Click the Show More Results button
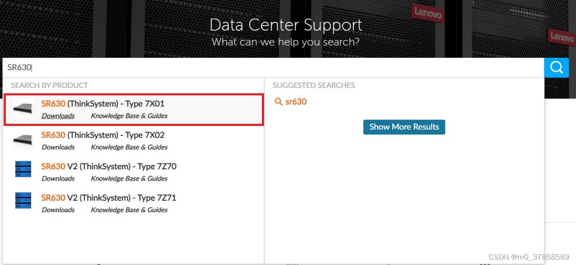Image resolution: width=576 pixels, height=265 pixels. coord(404,127)
